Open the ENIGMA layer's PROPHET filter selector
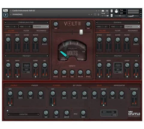144x129 pixels. click(118, 56)
